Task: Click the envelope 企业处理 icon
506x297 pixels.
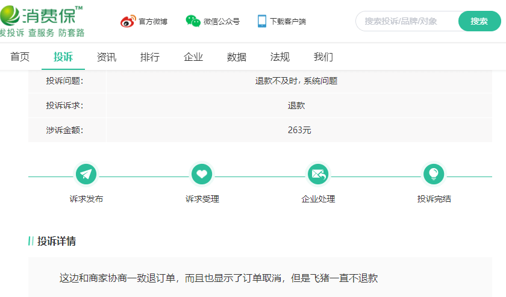Action: 318,174
